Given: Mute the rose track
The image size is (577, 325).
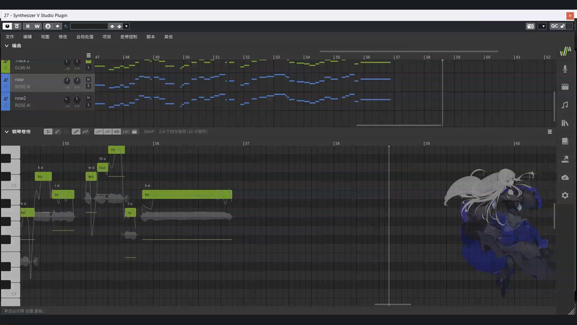Looking at the screenshot, I should coord(88,79).
